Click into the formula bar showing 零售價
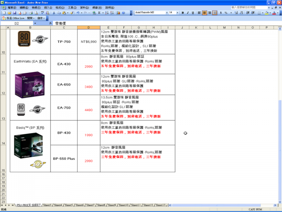The image size is (282, 212). [167, 23]
